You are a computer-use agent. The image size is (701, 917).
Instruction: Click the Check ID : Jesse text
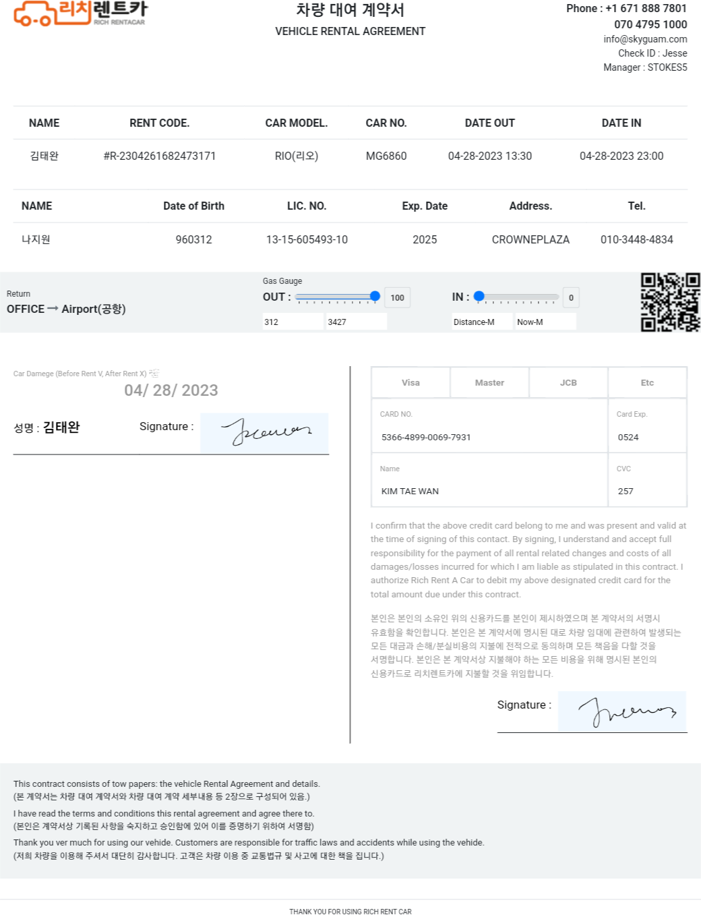click(x=652, y=53)
